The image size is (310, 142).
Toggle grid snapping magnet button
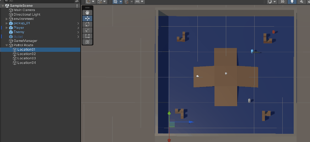(x=126, y=2)
